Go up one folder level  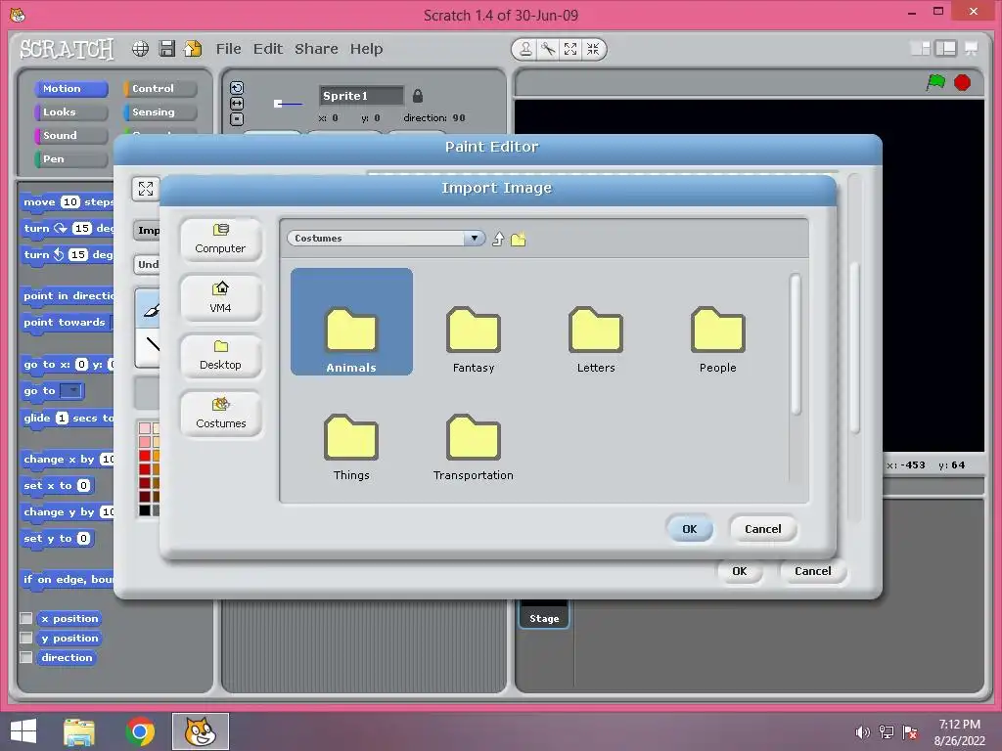(498, 239)
